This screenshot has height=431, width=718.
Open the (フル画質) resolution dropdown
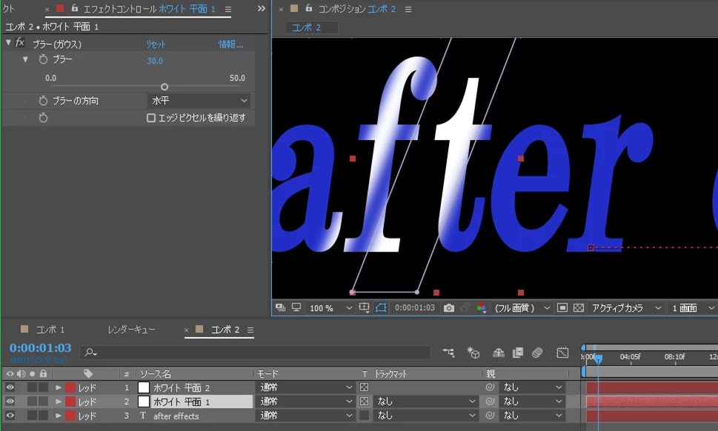522,308
